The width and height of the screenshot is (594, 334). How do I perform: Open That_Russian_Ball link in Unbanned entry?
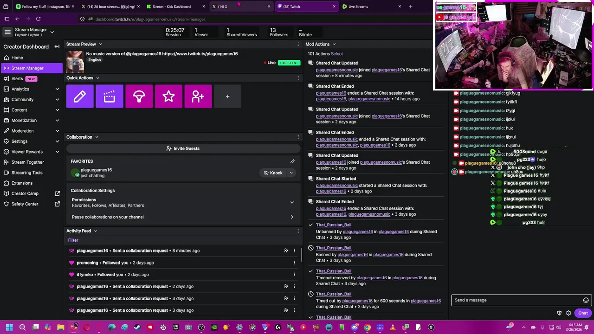(334, 225)
